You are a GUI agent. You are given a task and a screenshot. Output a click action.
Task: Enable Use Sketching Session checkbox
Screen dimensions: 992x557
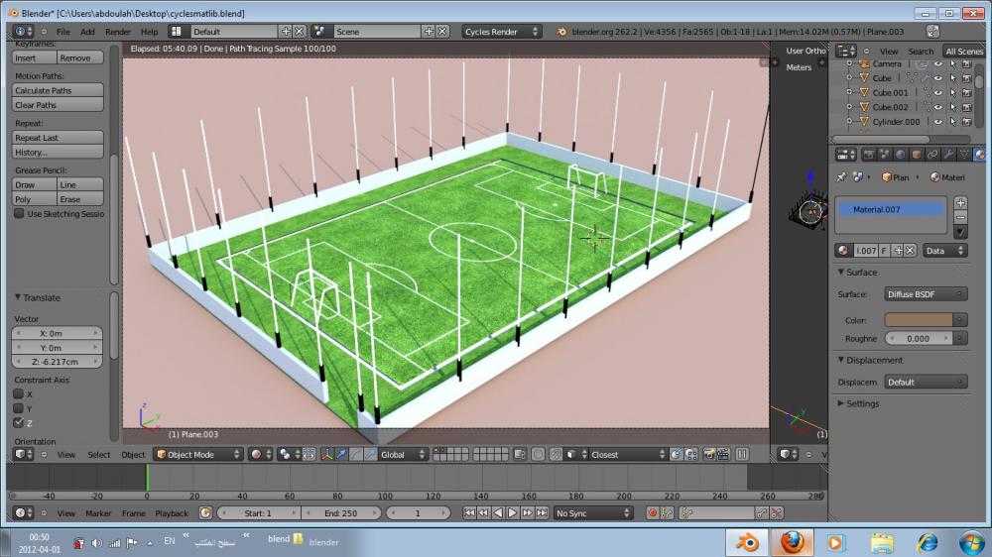coord(19,214)
